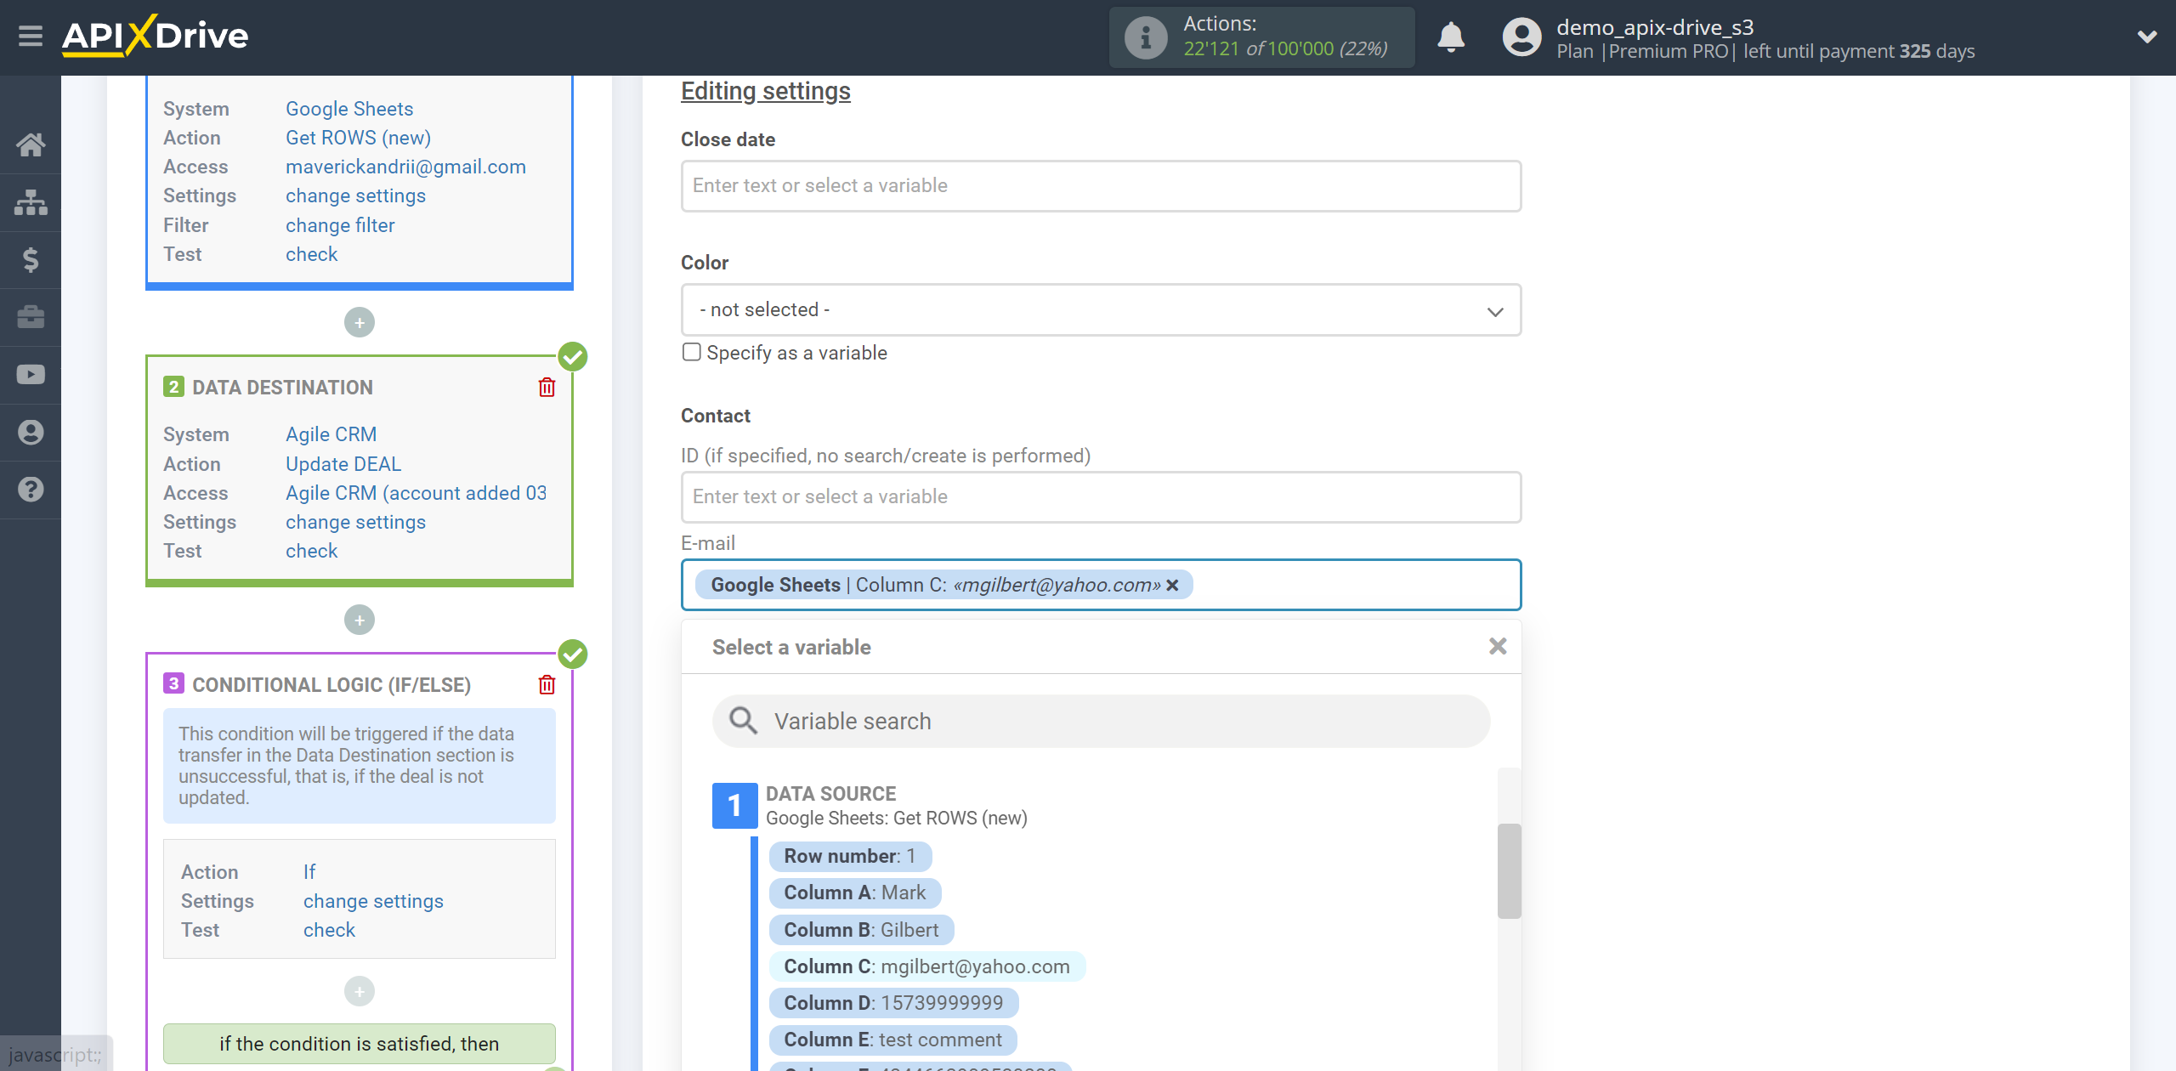Click change settings under Conditional Logic
Image resolution: width=2176 pixels, height=1071 pixels.
(x=373, y=901)
